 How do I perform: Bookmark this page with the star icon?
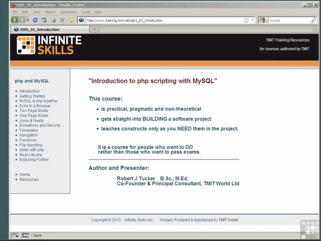click(246, 20)
